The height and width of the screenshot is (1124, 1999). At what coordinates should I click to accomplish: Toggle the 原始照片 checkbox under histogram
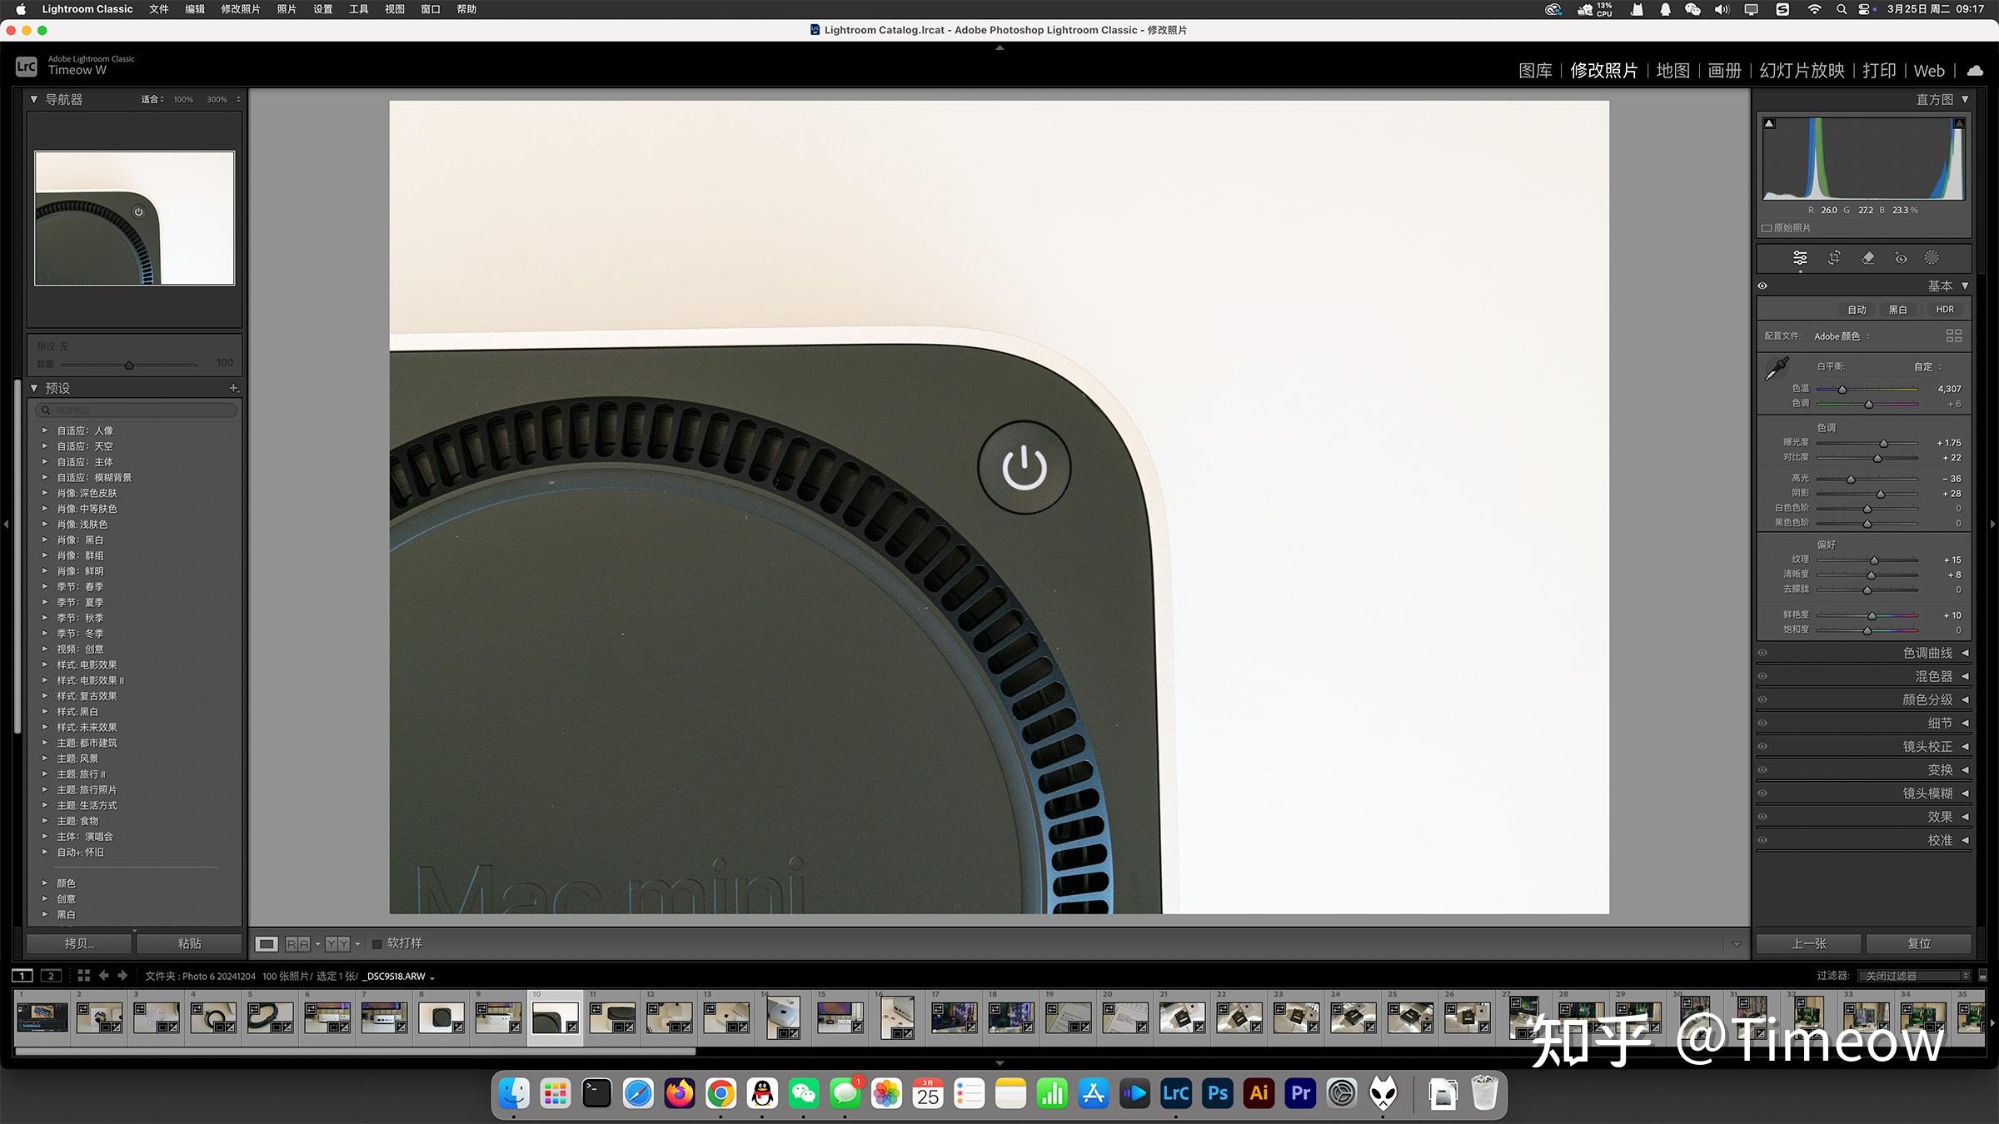point(1767,227)
